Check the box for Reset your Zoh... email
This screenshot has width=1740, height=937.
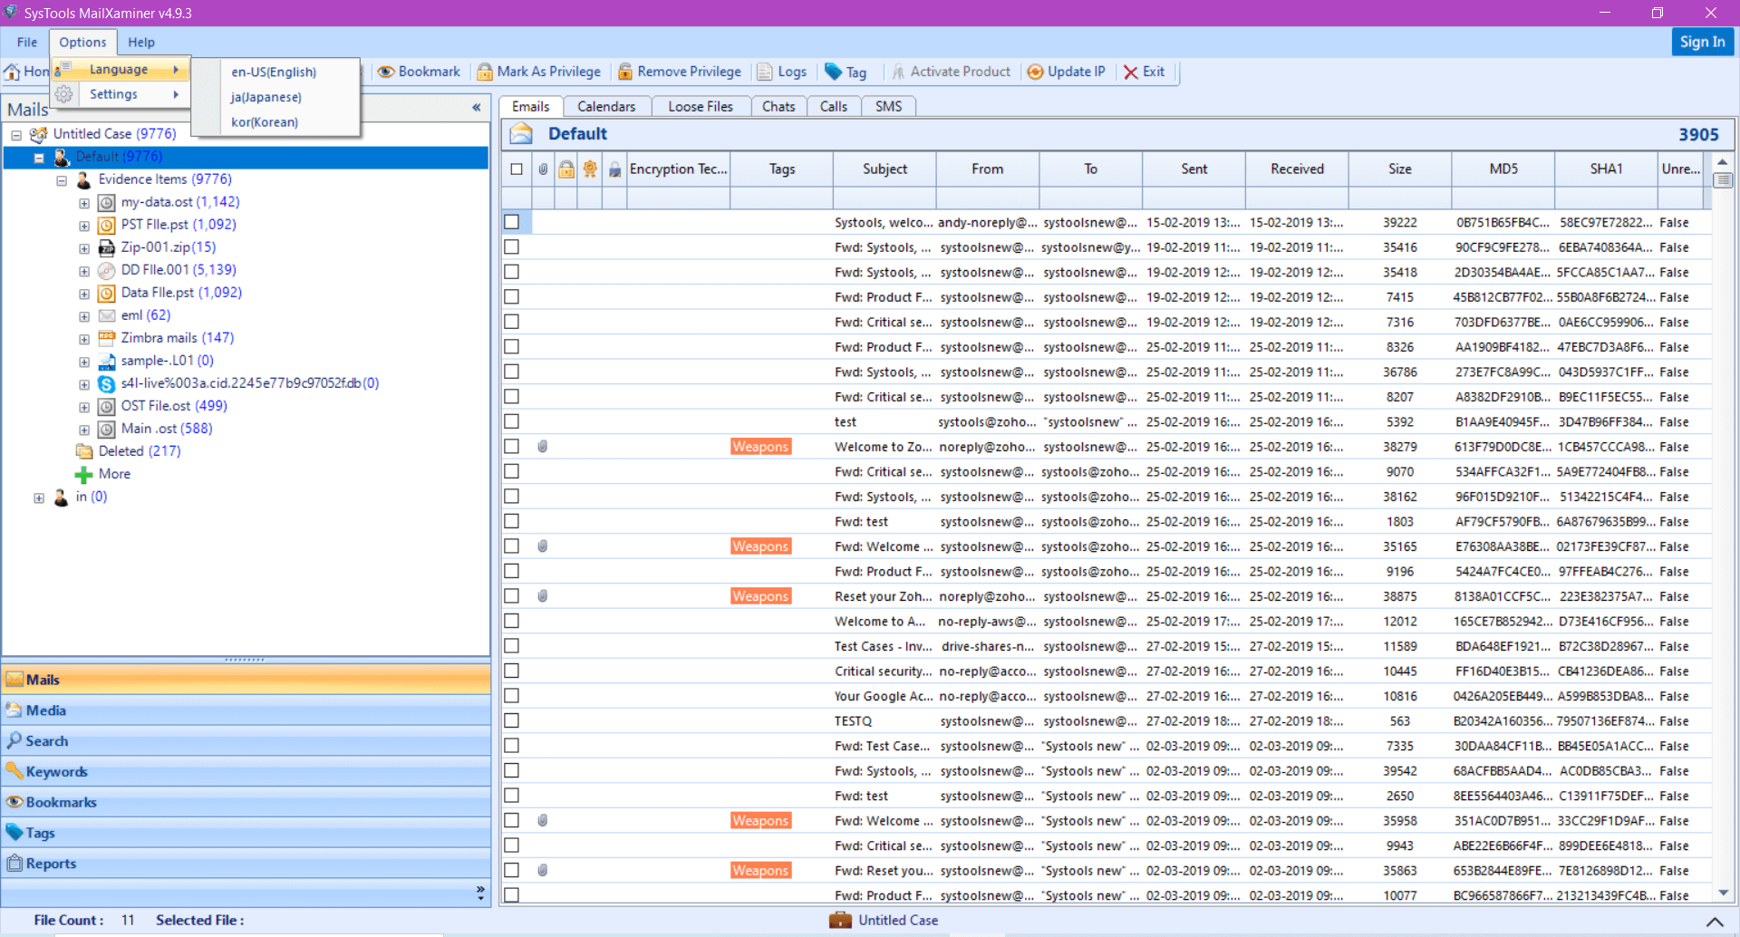(512, 596)
